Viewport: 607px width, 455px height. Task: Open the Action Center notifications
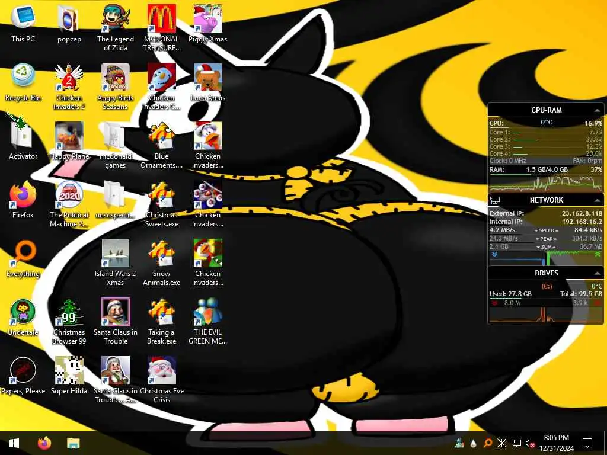pyautogui.click(x=587, y=443)
